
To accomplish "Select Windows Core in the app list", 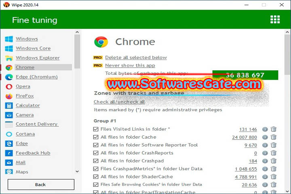I will coord(33,48).
